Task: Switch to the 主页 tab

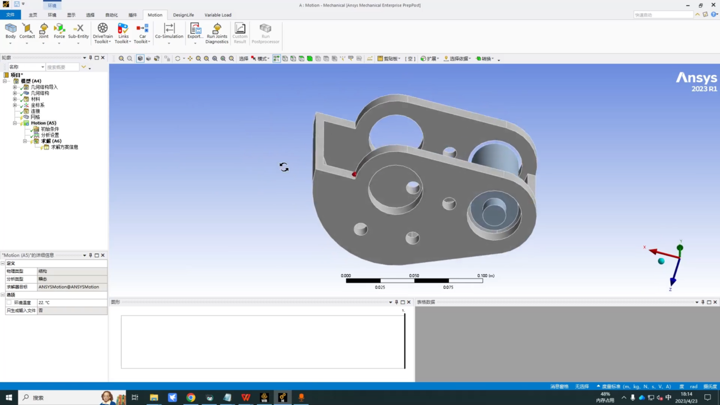Action: 33,15
